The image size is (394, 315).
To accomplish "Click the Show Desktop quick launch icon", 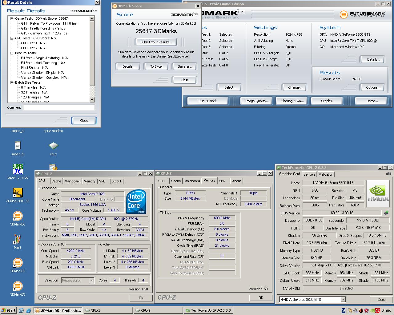I will 21,310.
